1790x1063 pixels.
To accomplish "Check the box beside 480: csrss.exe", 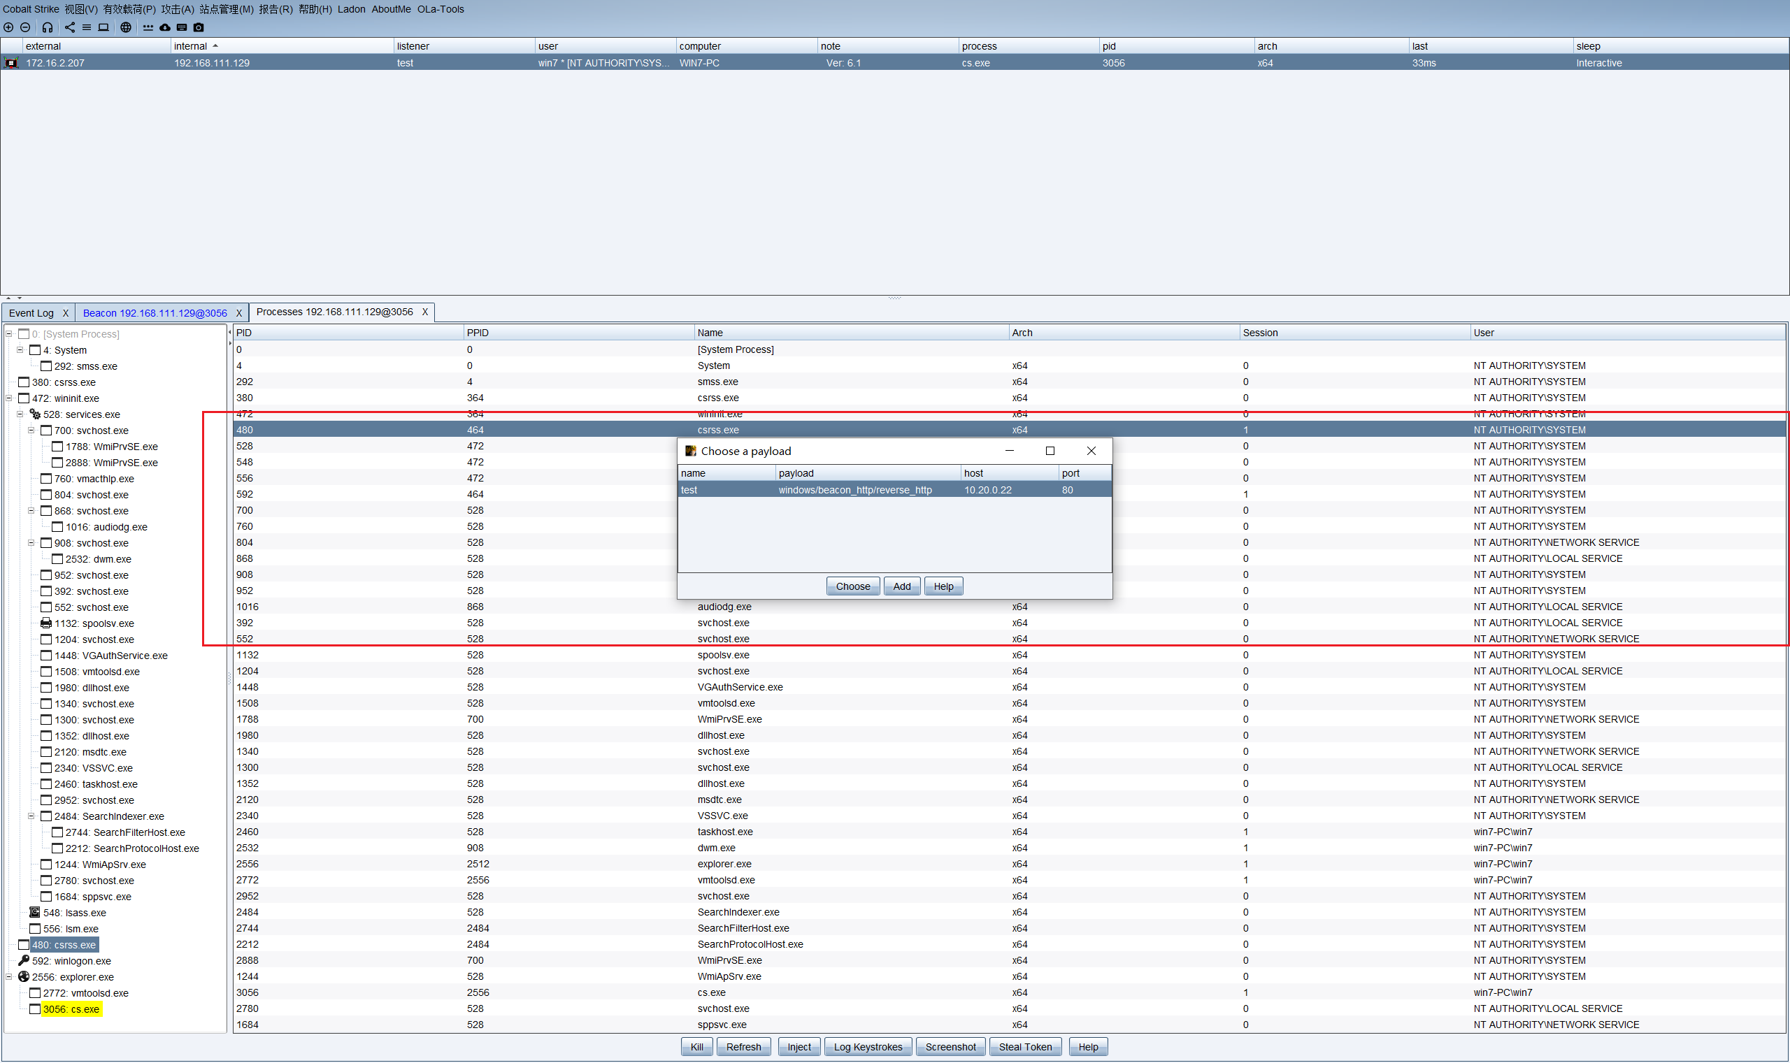I will pyautogui.click(x=24, y=945).
